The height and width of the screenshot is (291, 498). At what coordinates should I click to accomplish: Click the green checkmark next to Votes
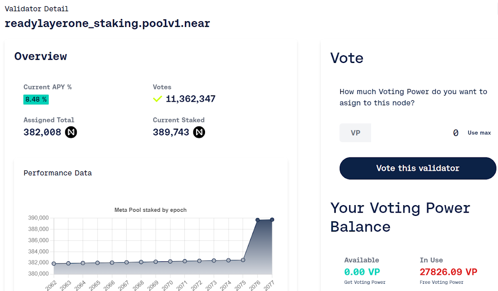pyautogui.click(x=157, y=99)
